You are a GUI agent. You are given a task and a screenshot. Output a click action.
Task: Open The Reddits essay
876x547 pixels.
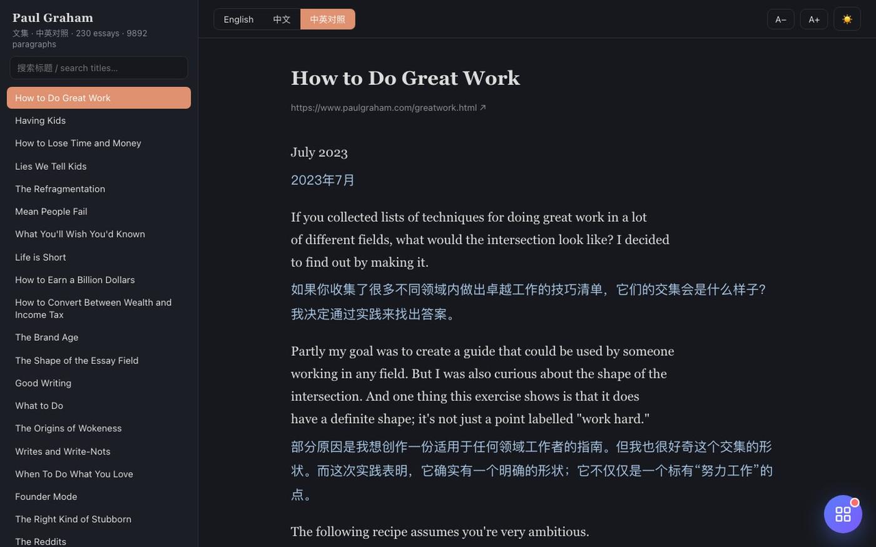pos(99,541)
